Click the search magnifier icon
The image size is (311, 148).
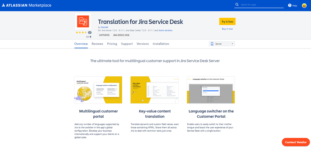click(x=237, y=5)
